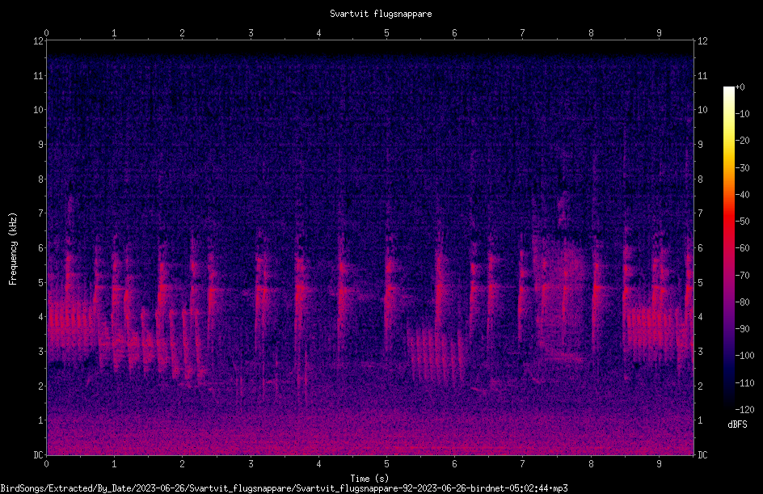This screenshot has width=763, height=494.
Task: Click the "7" tick on the bottom time axis
Action: pyautogui.click(x=523, y=464)
